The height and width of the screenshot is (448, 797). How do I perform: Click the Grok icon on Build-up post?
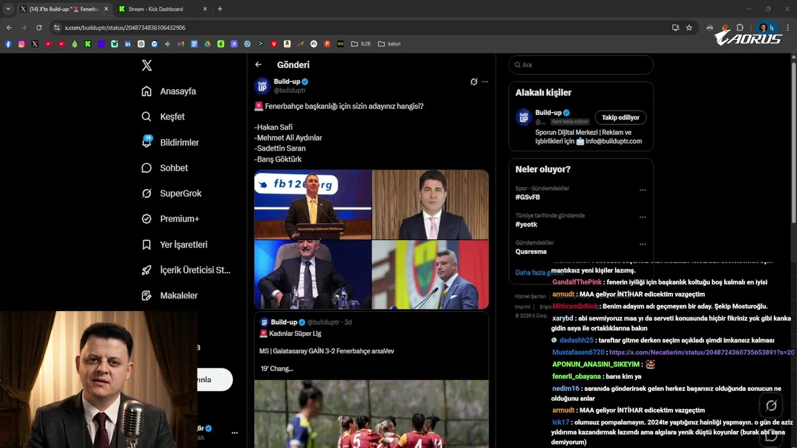click(x=474, y=82)
